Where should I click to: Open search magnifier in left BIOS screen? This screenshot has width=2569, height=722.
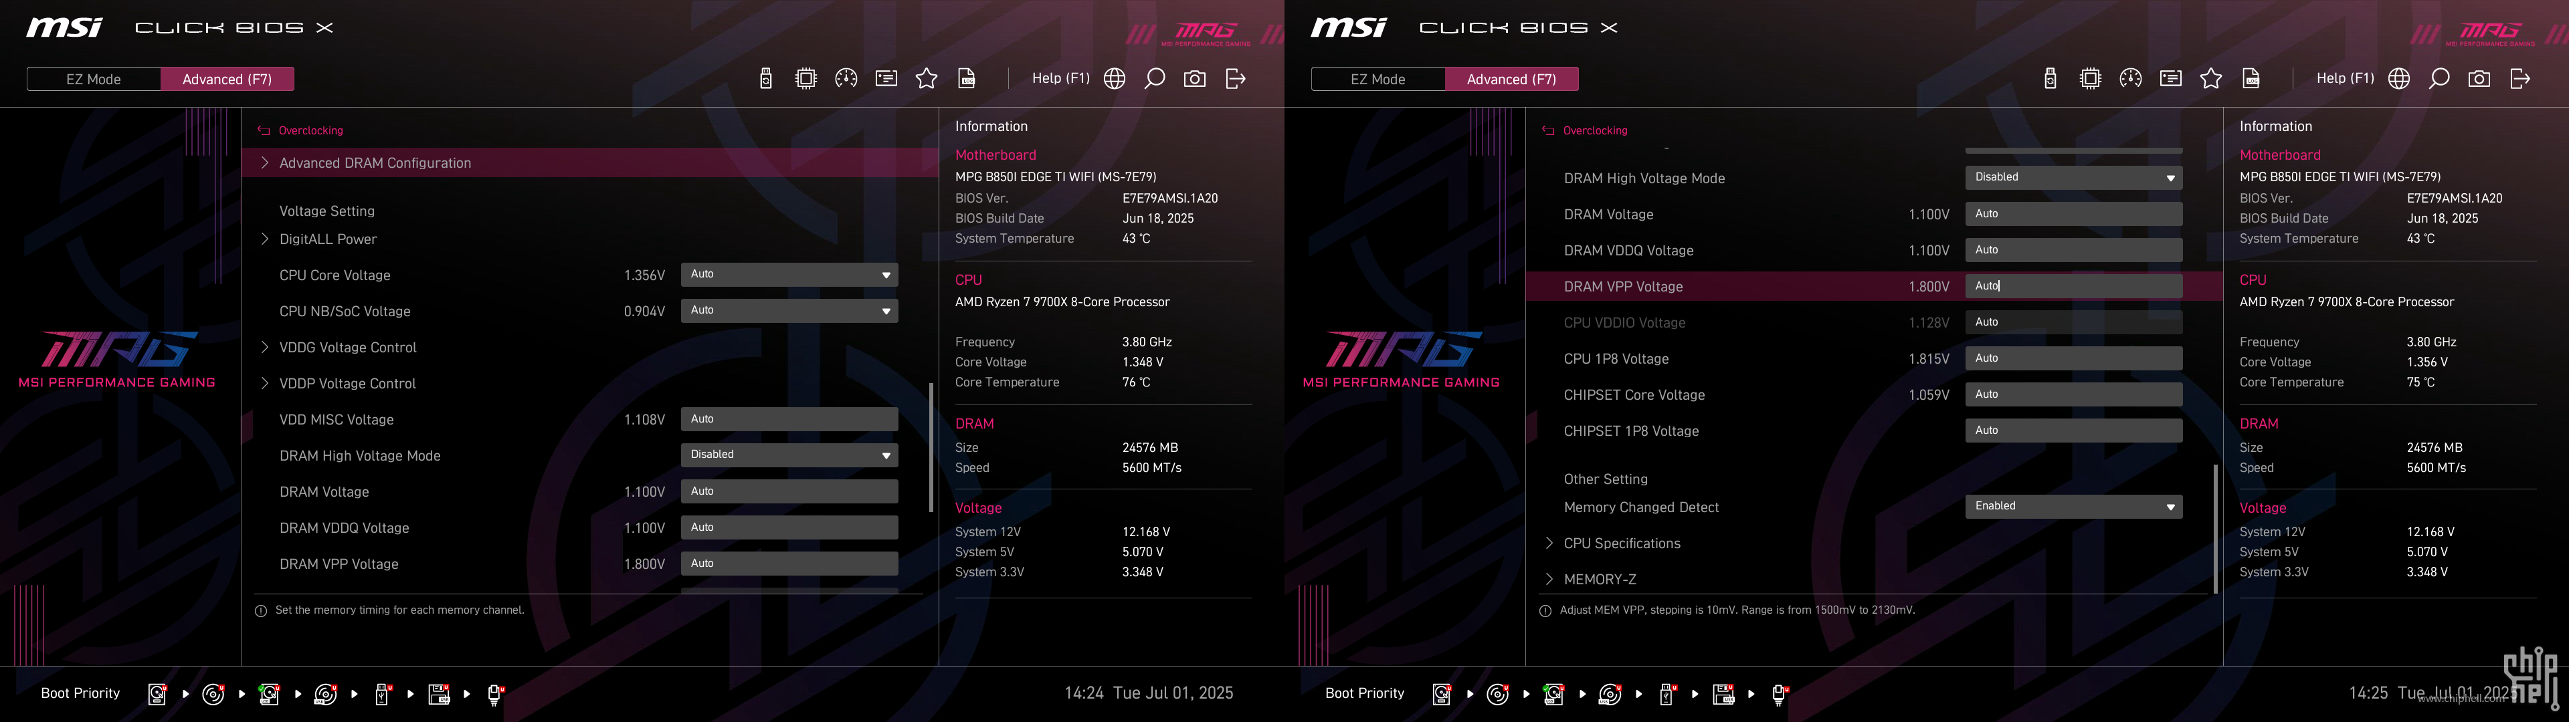coord(1155,79)
